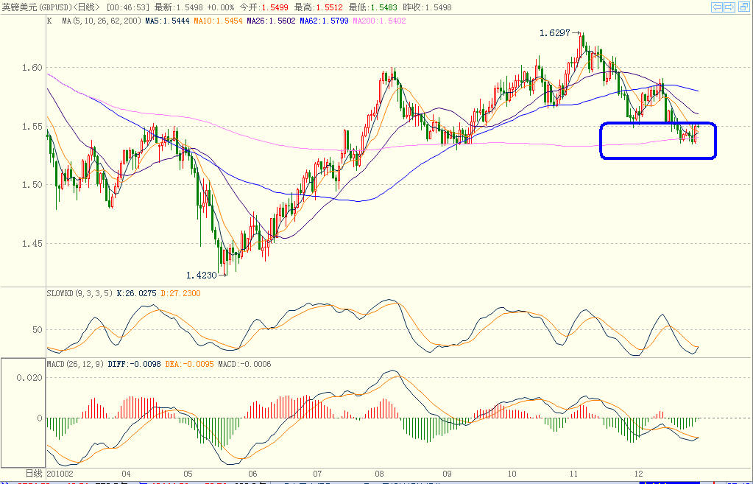Click the 1.6297 high price label
753x484 pixels.
555,33
